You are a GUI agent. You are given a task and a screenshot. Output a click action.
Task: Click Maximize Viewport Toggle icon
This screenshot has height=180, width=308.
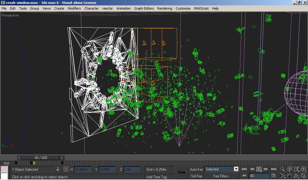point(303,176)
